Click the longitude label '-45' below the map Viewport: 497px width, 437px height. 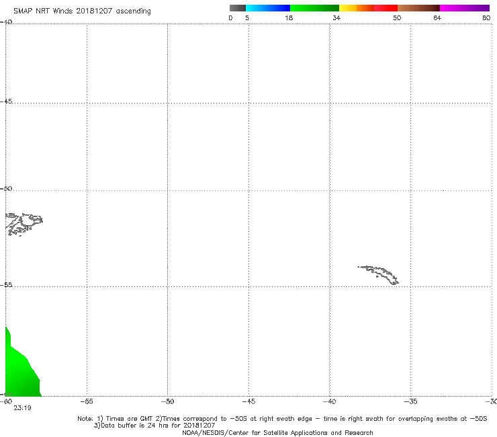[248, 401]
